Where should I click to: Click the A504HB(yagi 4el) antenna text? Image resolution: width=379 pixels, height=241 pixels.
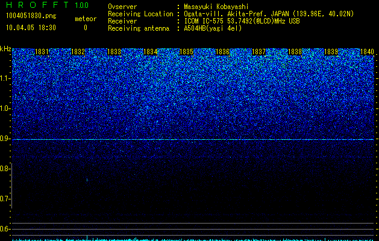tap(213, 28)
